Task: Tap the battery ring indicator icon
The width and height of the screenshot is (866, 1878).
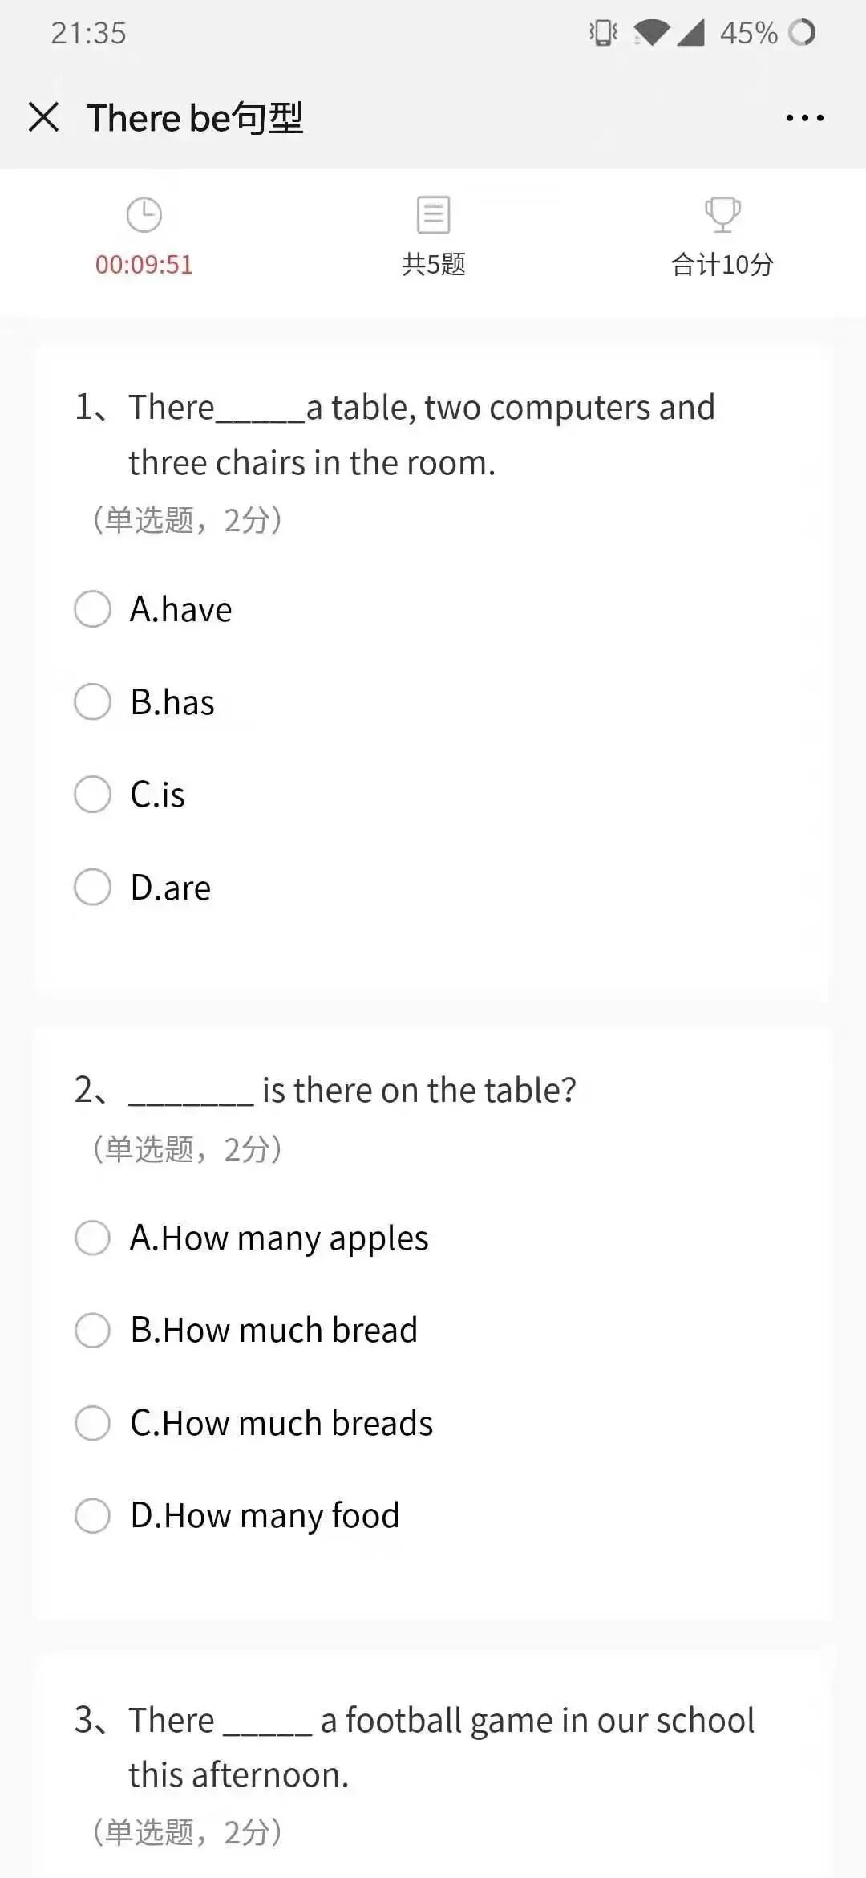Action: coord(801,33)
